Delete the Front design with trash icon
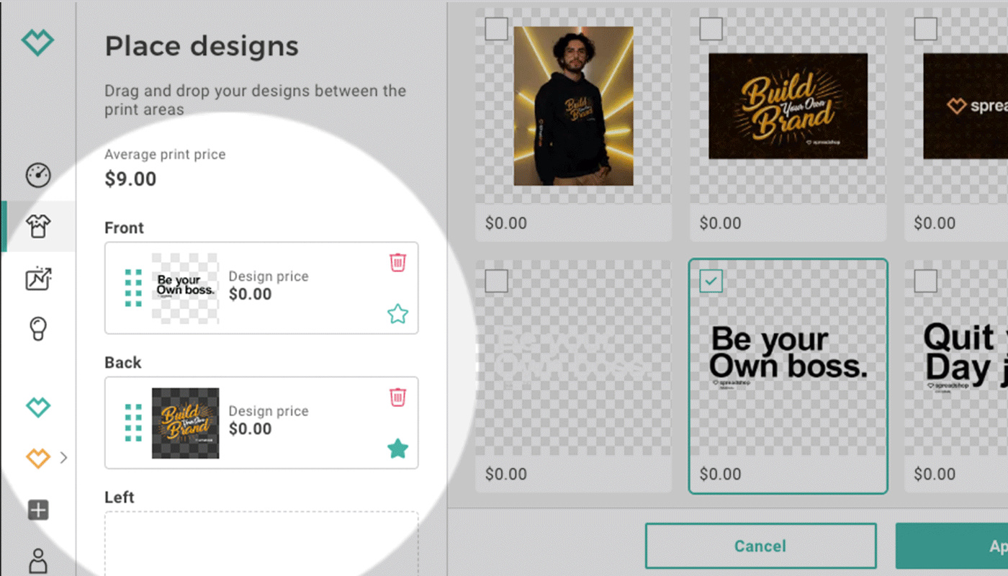The image size is (1008, 576). point(397,262)
